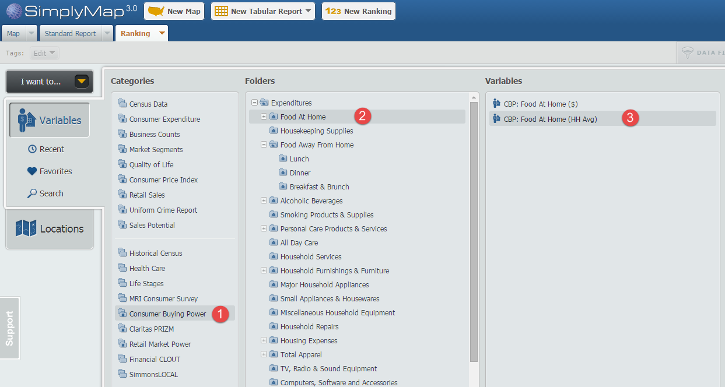
Task: Open the Variables panel in sidebar
Action: click(x=50, y=120)
